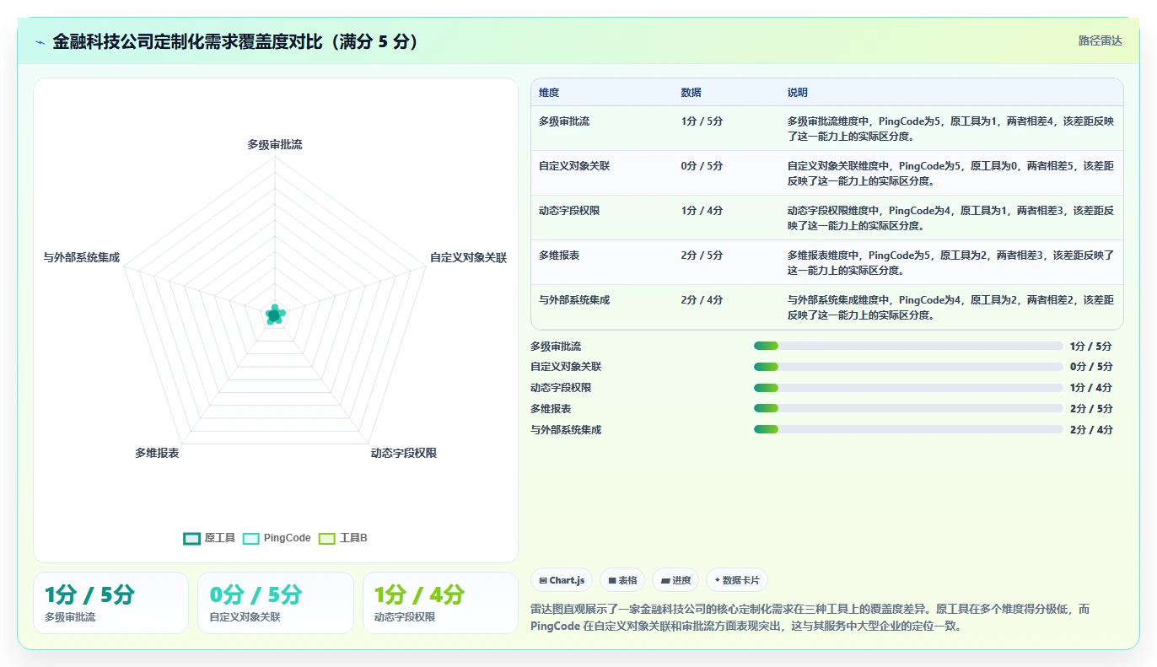Image resolution: width=1157 pixels, height=667 pixels.
Task: Click the 多级审批流 progress bar
Action: 908,346
